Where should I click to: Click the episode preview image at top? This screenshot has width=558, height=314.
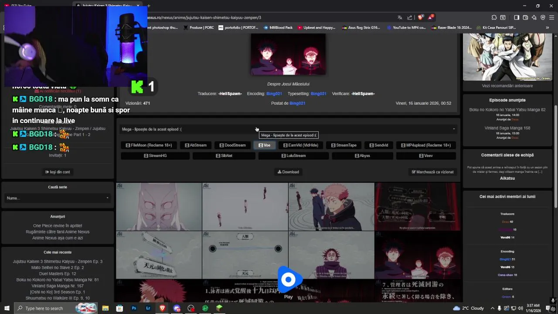[x=288, y=54]
